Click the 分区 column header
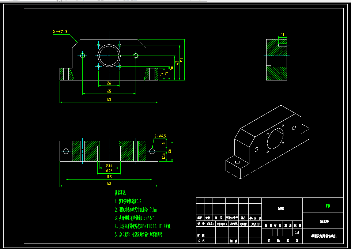Viewport: 351px width, 249px height. pos(219,218)
